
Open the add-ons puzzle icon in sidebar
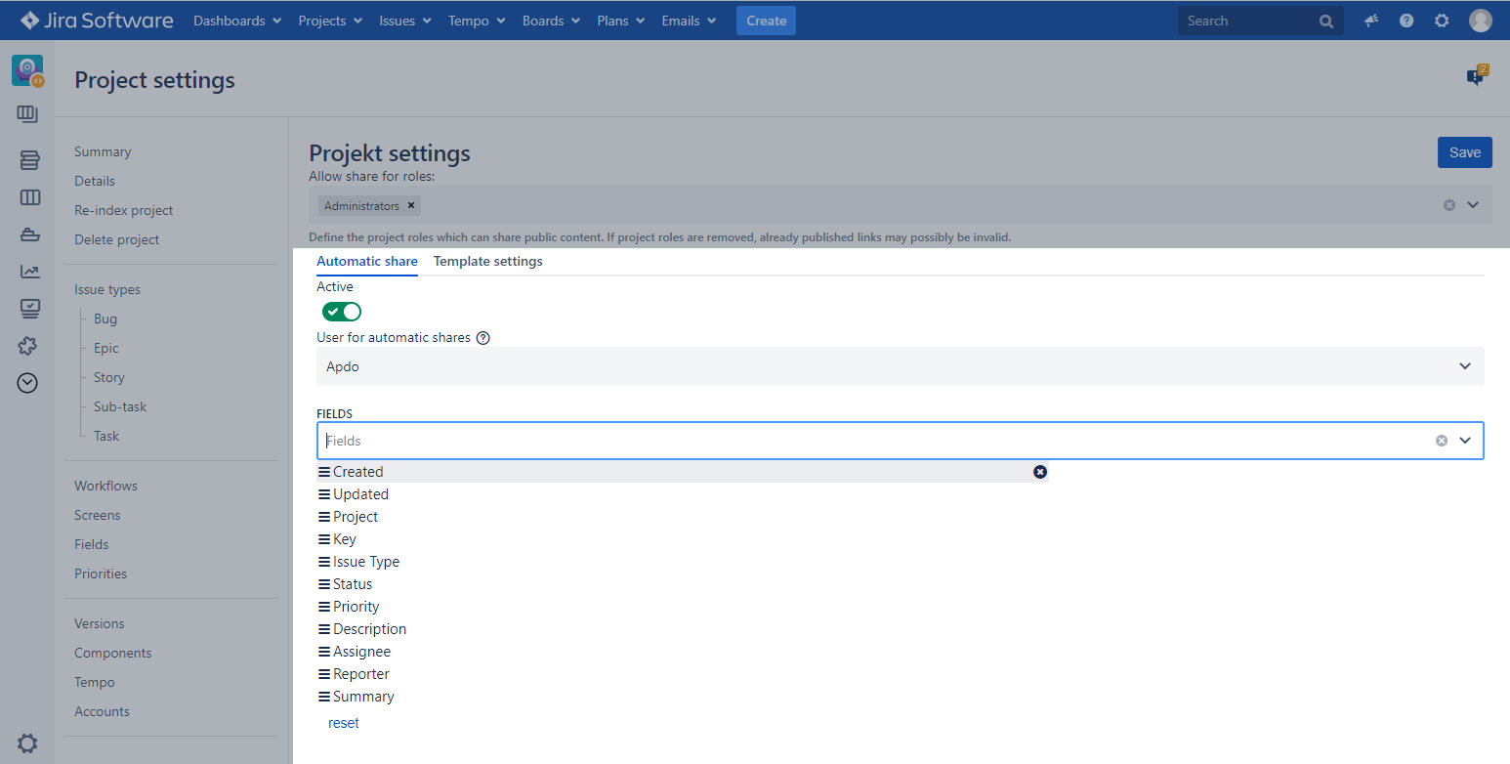click(x=29, y=346)
